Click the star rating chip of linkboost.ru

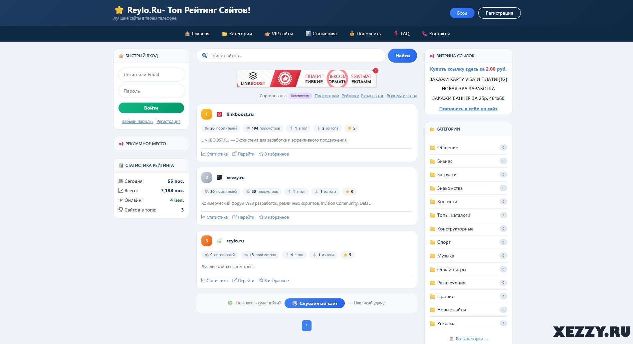coord(351,128)
